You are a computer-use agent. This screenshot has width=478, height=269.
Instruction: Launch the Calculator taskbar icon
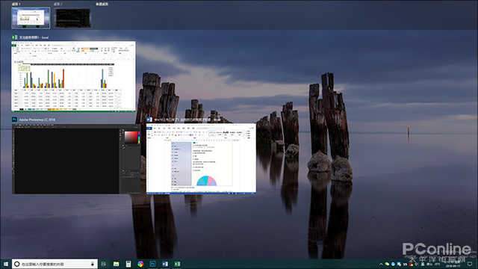[x=128, y=264]
